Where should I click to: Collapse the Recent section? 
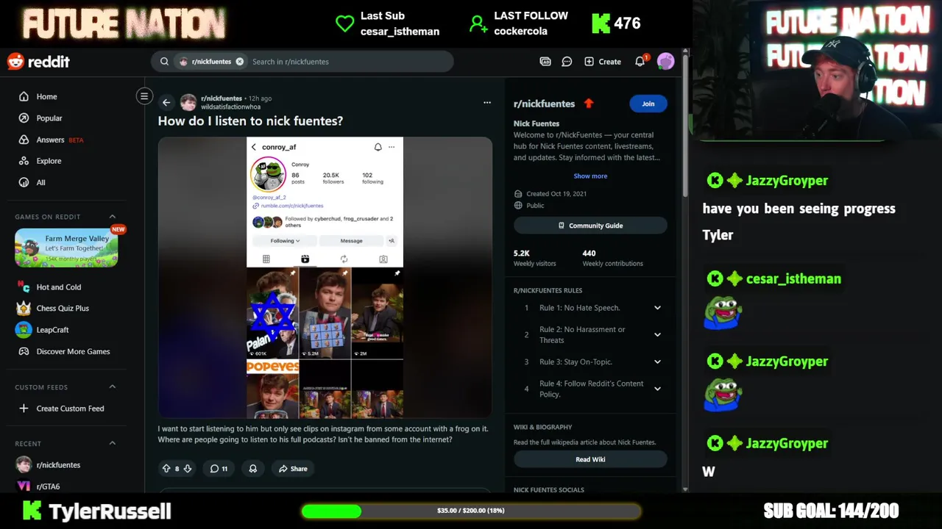[113, 444]
